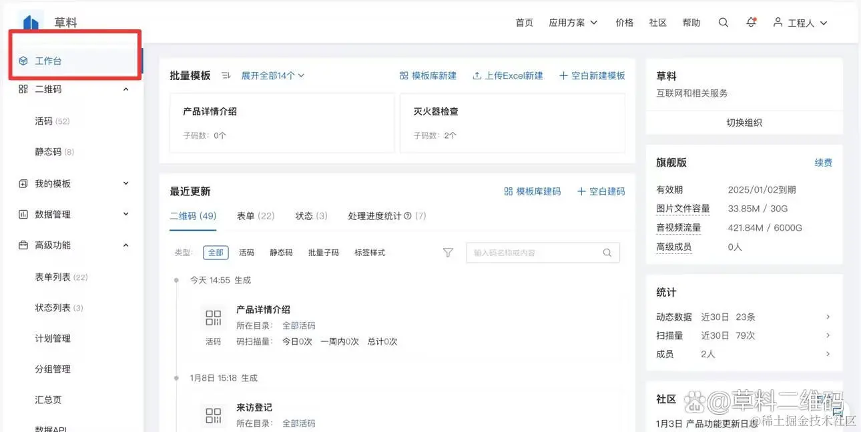The image size is (861, 432).
Task: Click 模板库新建 in batch templates
Action: pyautogui.click(x=428, y=75)
